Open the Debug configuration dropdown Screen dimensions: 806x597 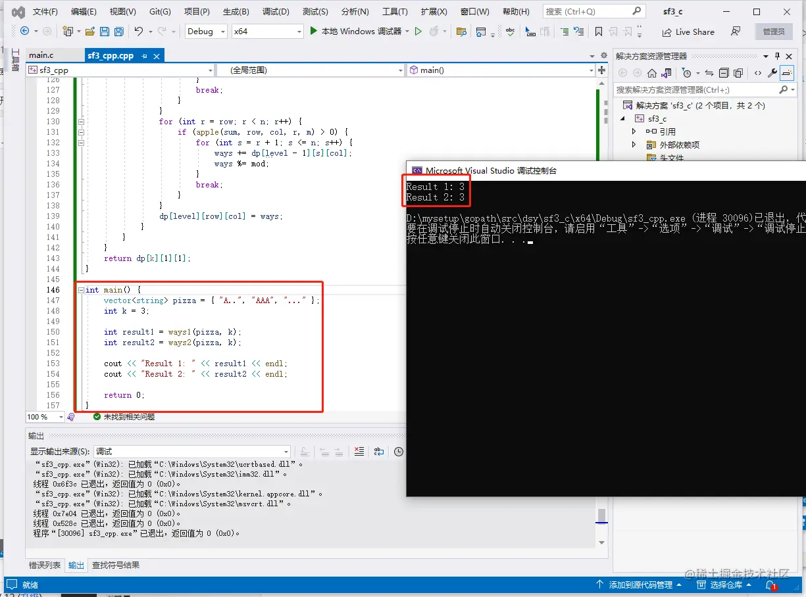[206, 32]
